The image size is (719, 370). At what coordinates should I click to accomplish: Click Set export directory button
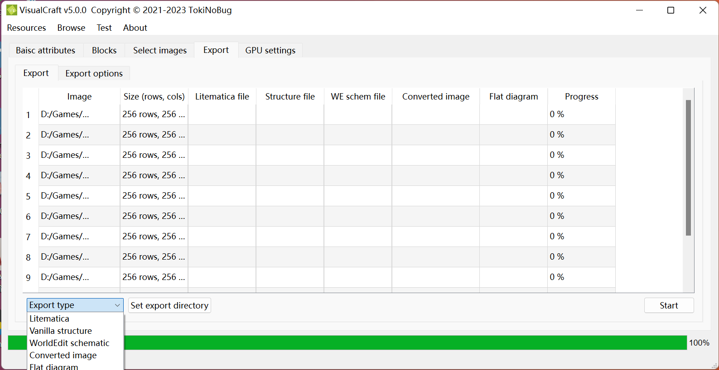point(169,306)
